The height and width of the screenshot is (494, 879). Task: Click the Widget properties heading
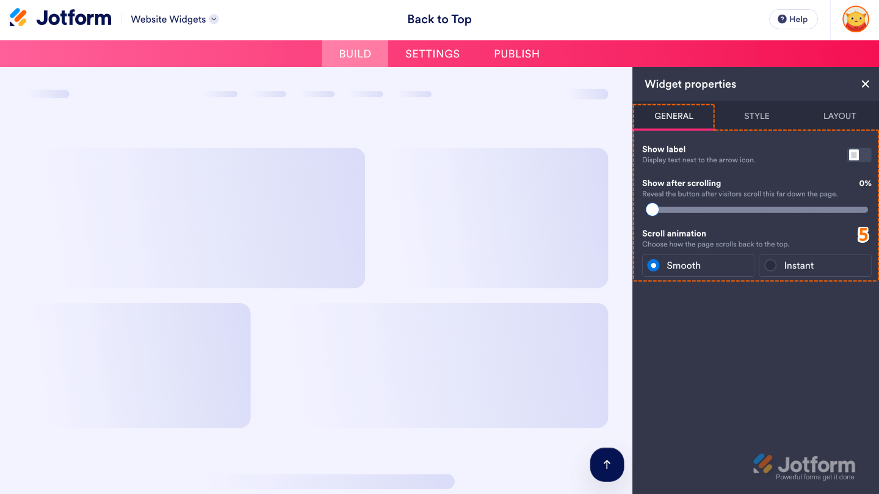click(x=690, y=84)
